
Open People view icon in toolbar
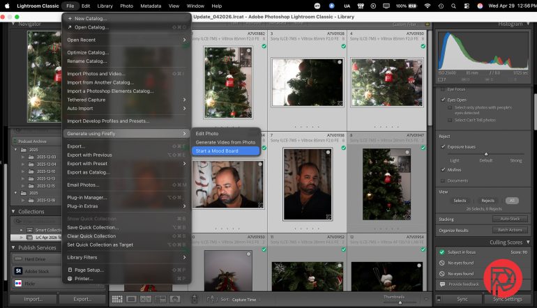pos(174,299)
